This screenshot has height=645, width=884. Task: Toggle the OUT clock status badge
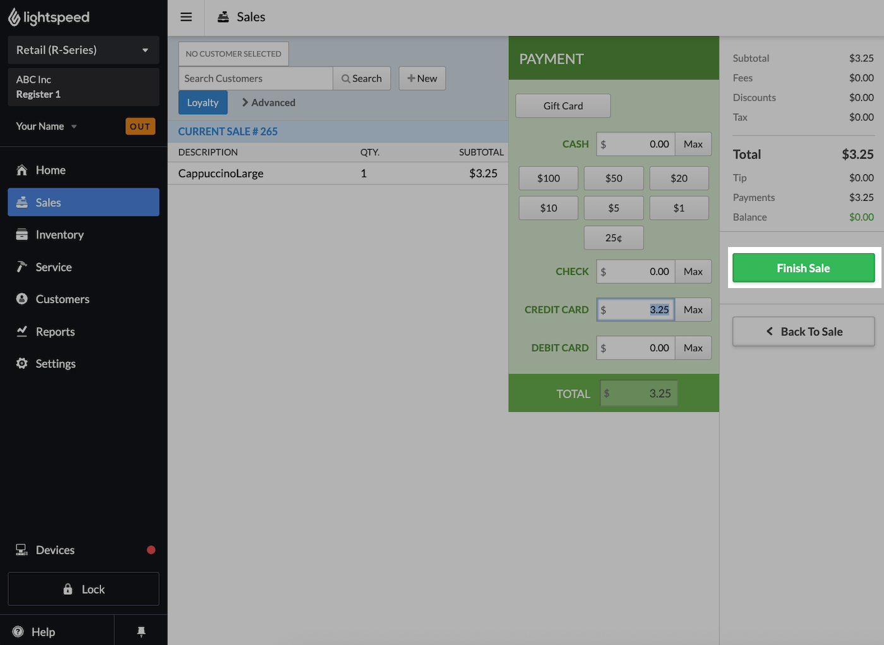140,126
